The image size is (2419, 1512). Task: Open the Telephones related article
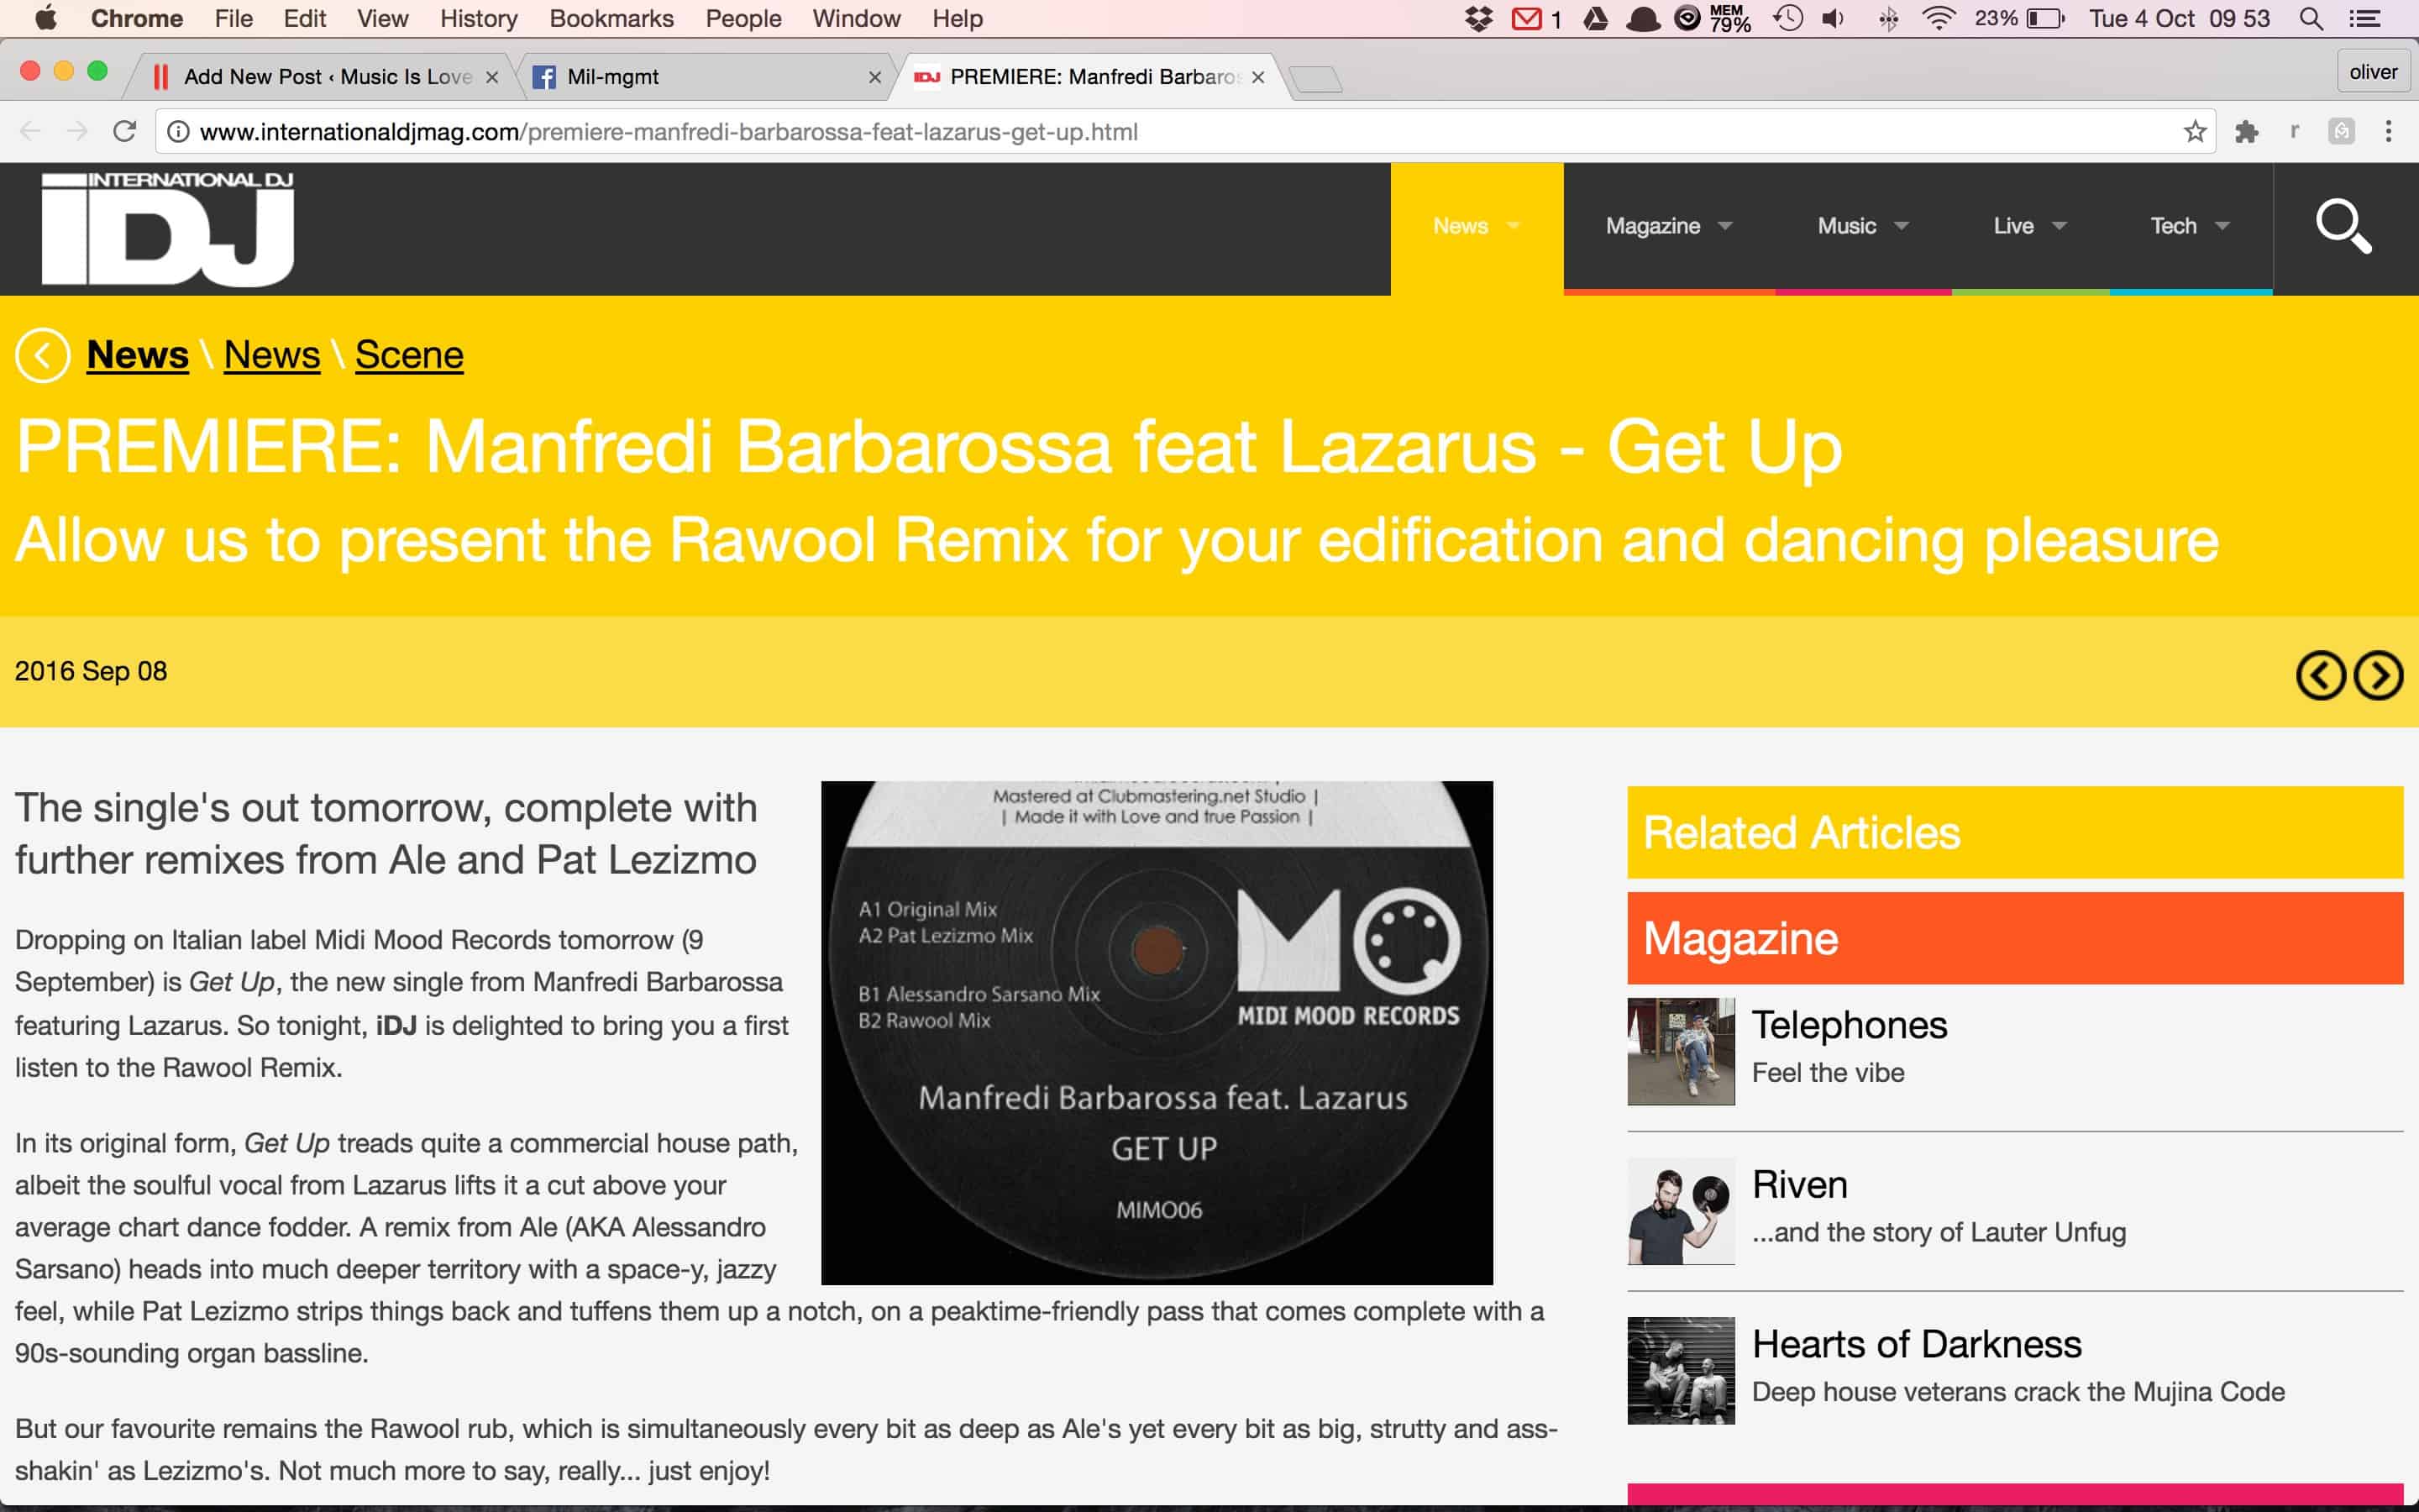1850,1025
